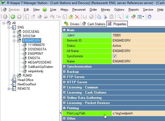Click the scissors cut icon
The image size is (165, 121).
point(105,17)
